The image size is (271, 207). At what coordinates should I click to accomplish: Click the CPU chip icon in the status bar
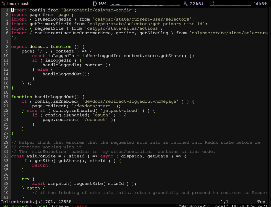point(94,4)
